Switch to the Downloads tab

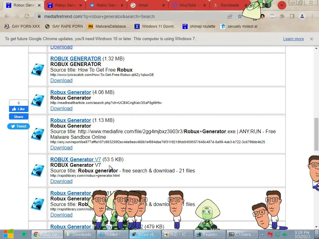pos(230,5)
